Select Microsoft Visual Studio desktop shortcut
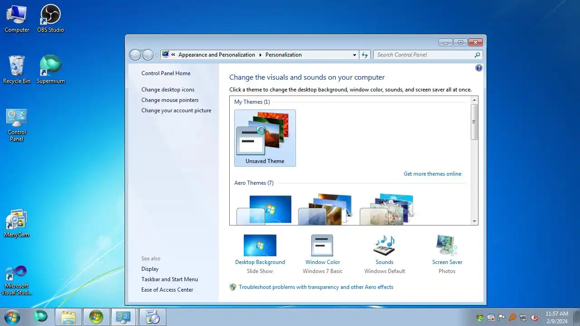580x326 pixels. click(x=17, y=280)
